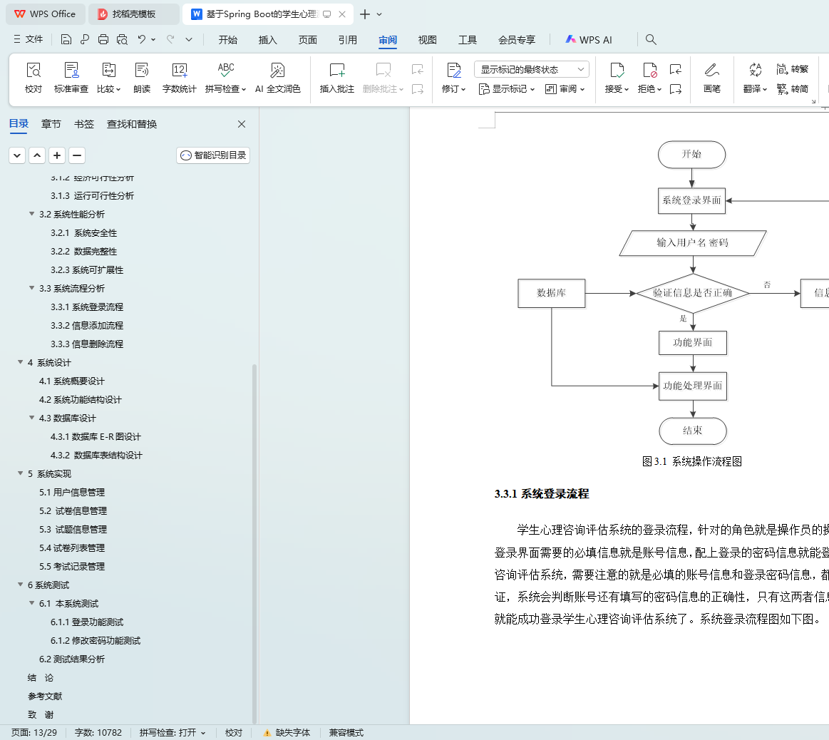This screenshot has height=740, width=829.
Task: Click the undo arrow icon
Action: pyautogui.click(x=142, y=40)
